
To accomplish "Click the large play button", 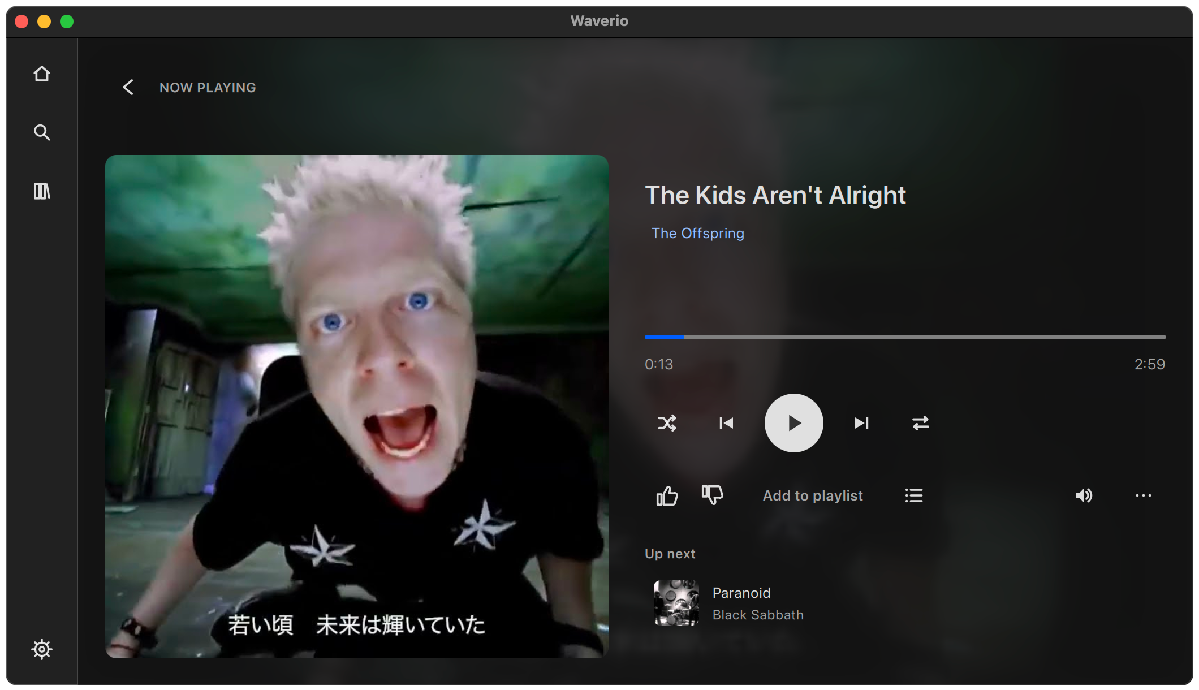I will click(793, 423).
